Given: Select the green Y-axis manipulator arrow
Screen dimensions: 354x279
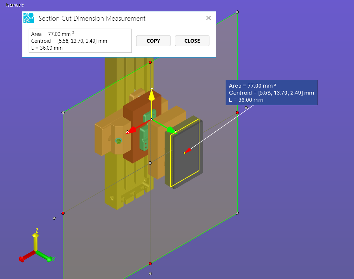Looking at the screenshot, I should pos(170,130).
